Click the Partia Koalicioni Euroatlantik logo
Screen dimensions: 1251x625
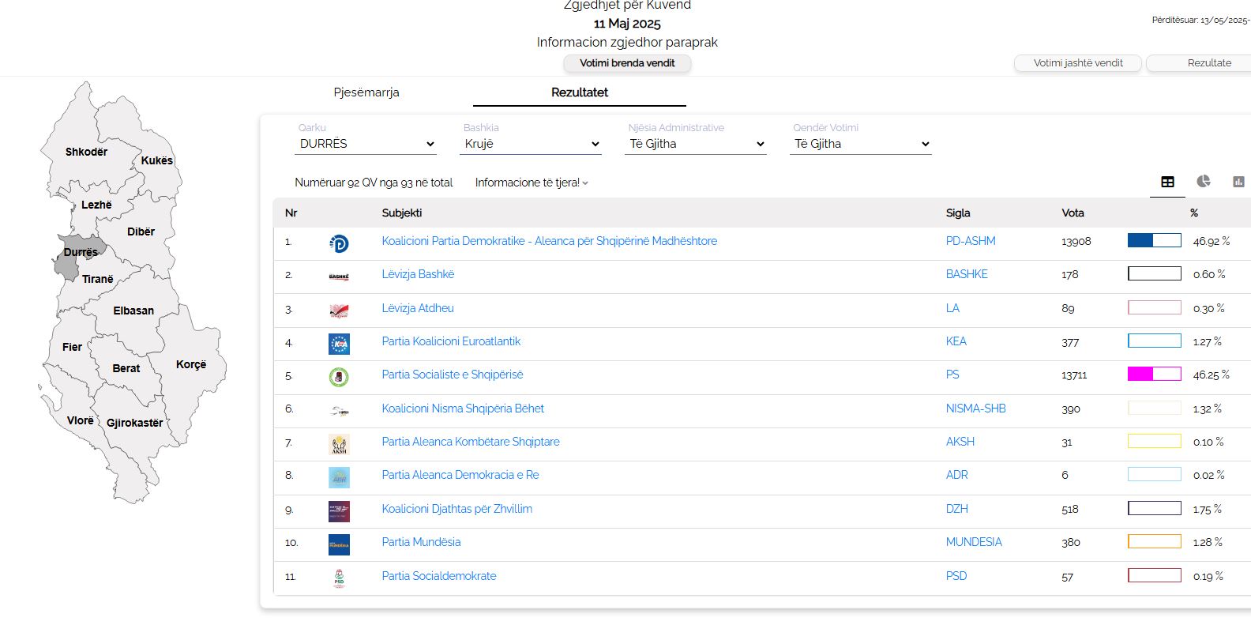(339, 344)
